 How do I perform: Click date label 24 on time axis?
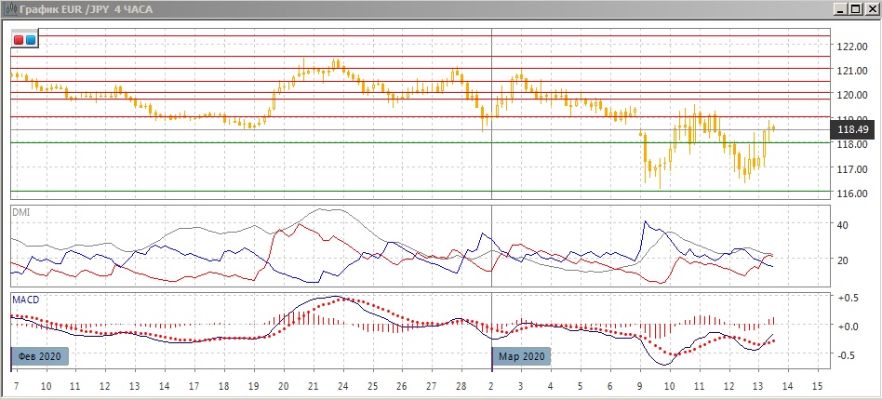[342, 387]
